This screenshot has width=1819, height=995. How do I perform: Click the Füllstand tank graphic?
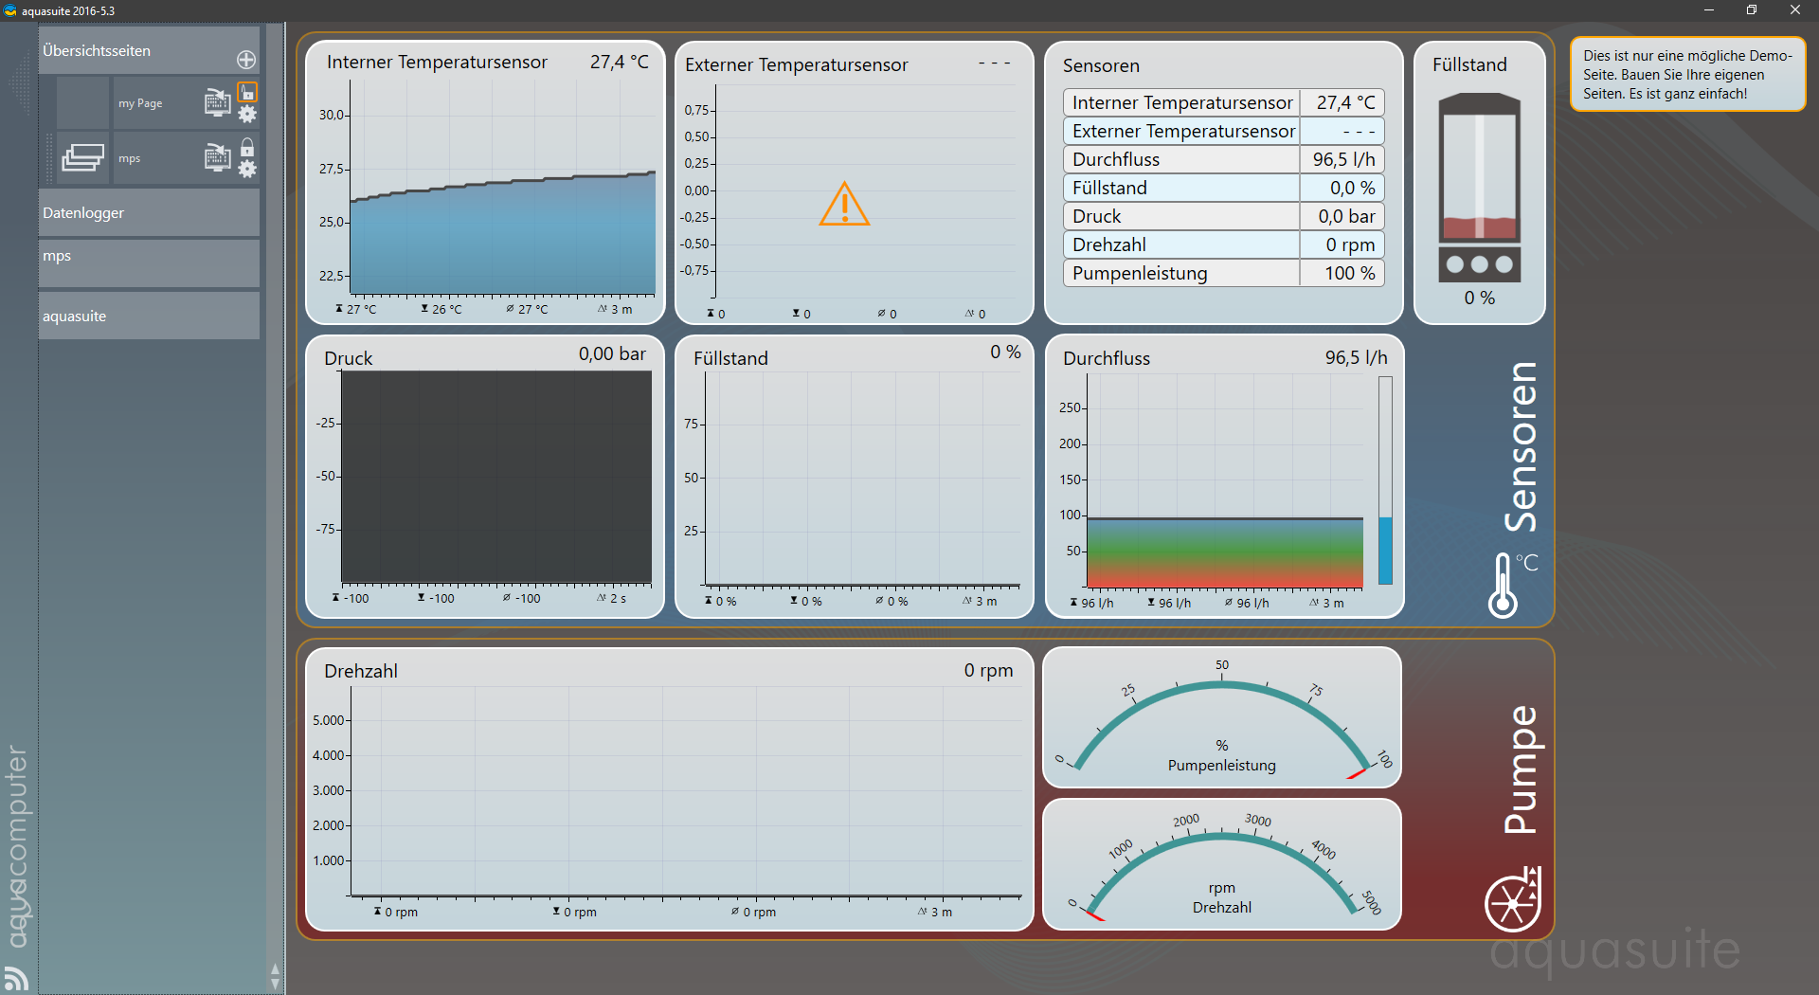point(1479,187)
